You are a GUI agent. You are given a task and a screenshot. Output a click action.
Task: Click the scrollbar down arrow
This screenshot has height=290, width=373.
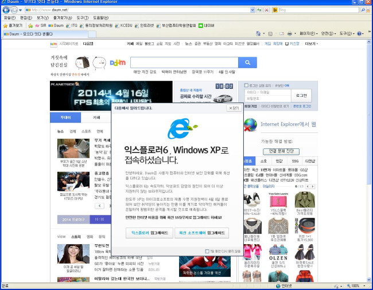[369, 280]
